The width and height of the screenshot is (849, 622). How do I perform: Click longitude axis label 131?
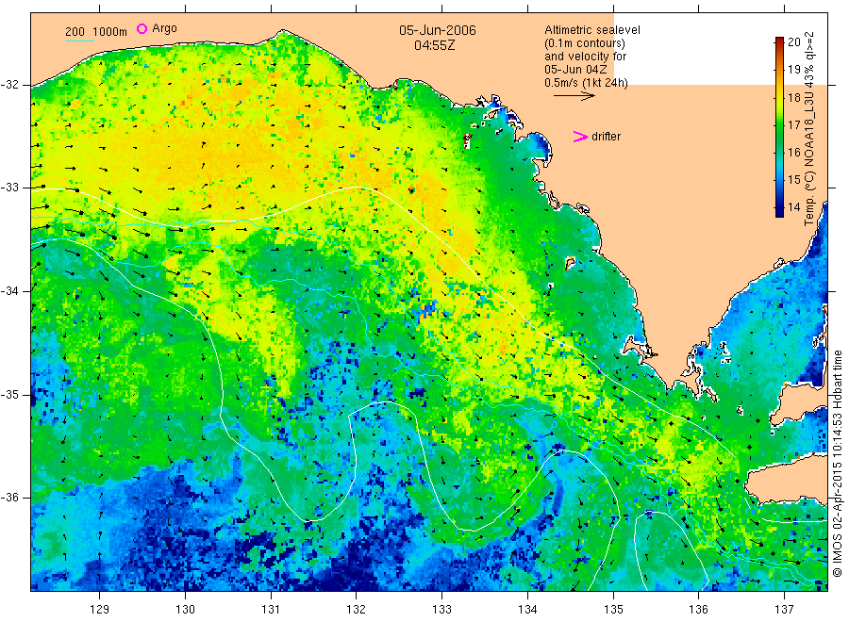click(271, 610)
